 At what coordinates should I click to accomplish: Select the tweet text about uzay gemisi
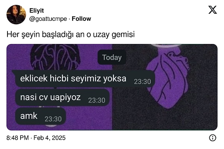[x=71, y=34]
